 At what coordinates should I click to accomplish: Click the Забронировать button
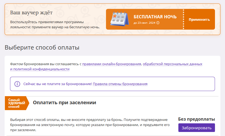197,128
